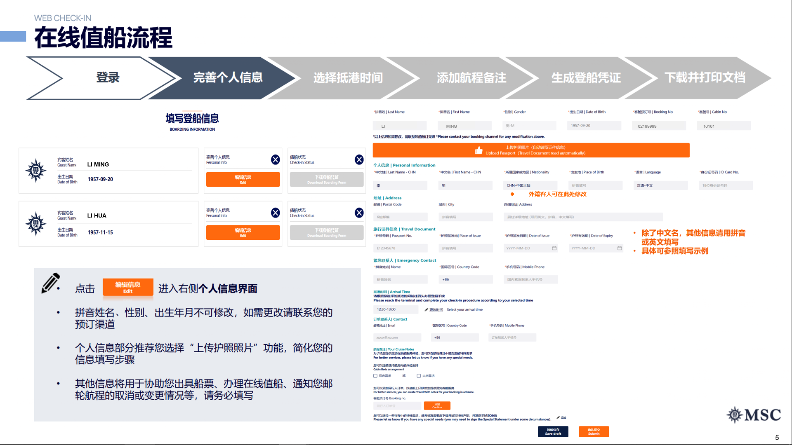
Task: Open the Nationality dropdown showing CHN
Action: tap(530, 185)
